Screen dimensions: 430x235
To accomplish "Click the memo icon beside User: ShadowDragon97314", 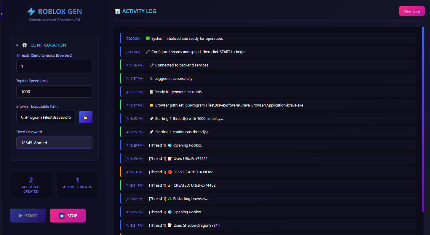I will [x=170, y=226].
